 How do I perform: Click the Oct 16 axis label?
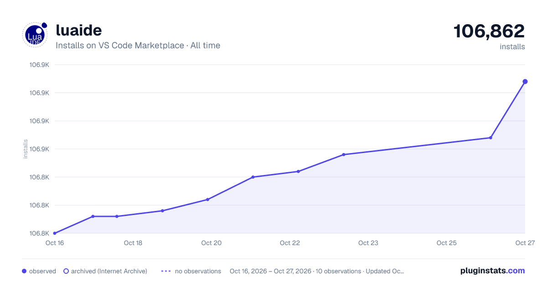pyautogui.click(x=55, y=243)
